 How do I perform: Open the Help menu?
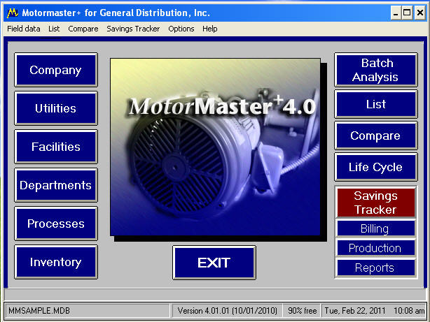click(x=210, y=29)
